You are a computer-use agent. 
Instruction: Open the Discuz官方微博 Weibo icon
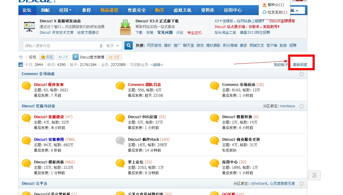click(75, 57)
